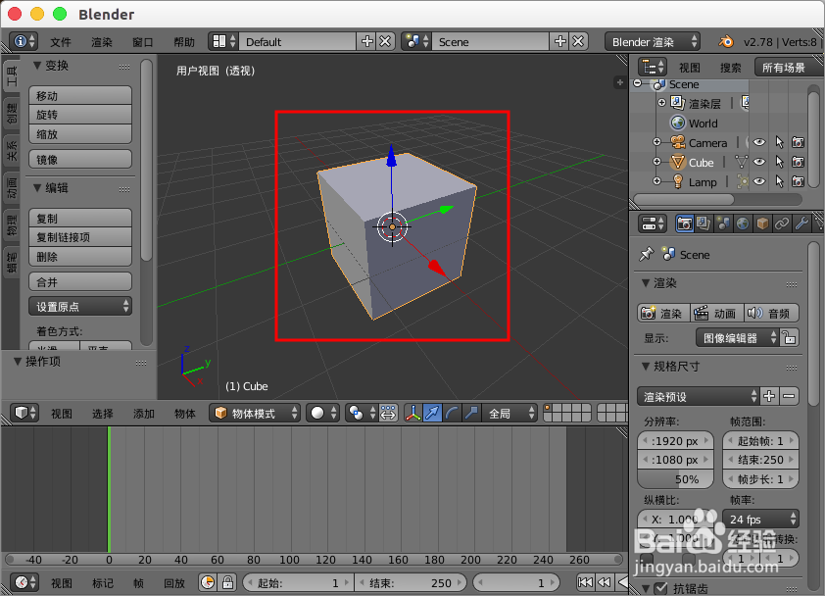Image resolution: width=825 pixels, height=596 pixels.
Task: Select the Object properties tab icon
Action: coord(762,223)
